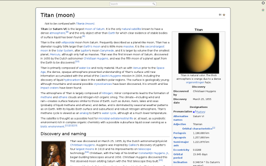Open the 'Adjective' infobox link
This screenshot has width=266, height=166.
tap(180, 124)
